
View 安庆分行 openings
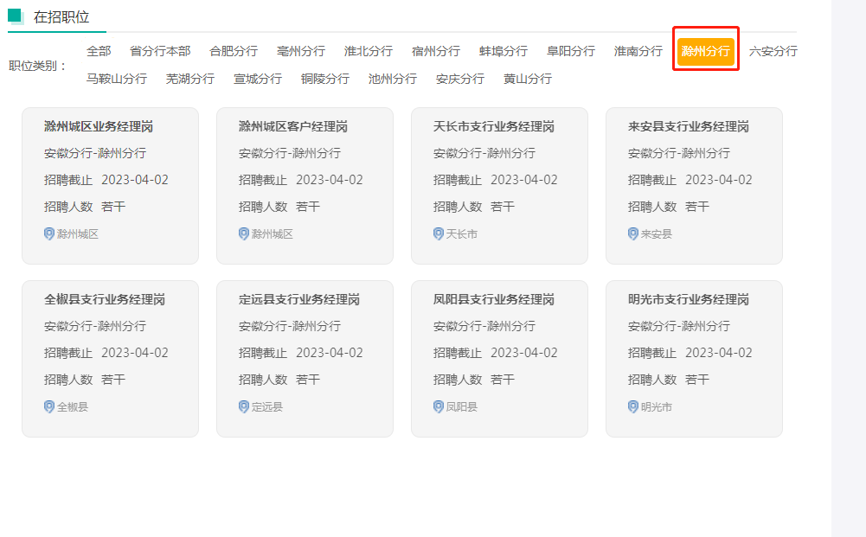click(460, 79)
